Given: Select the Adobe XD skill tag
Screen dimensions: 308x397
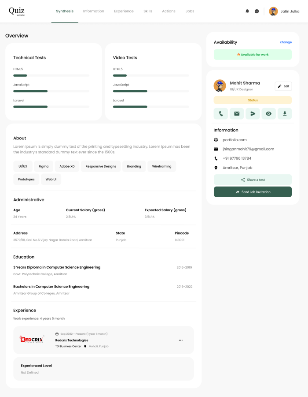Looking at the screenshot, I should click(67, 166).
